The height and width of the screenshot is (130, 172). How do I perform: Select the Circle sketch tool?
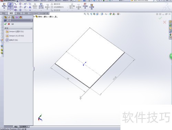pos(20,4)
